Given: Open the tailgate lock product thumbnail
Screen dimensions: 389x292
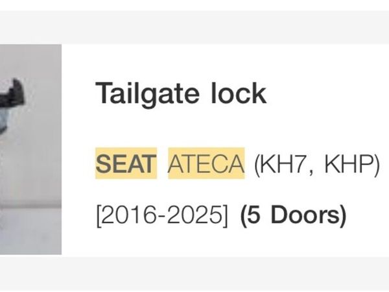Looking at the screenshot, I should tap(30, 149).
